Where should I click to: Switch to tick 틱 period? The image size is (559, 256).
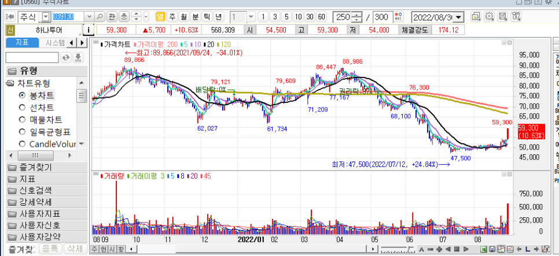(207, 16)
